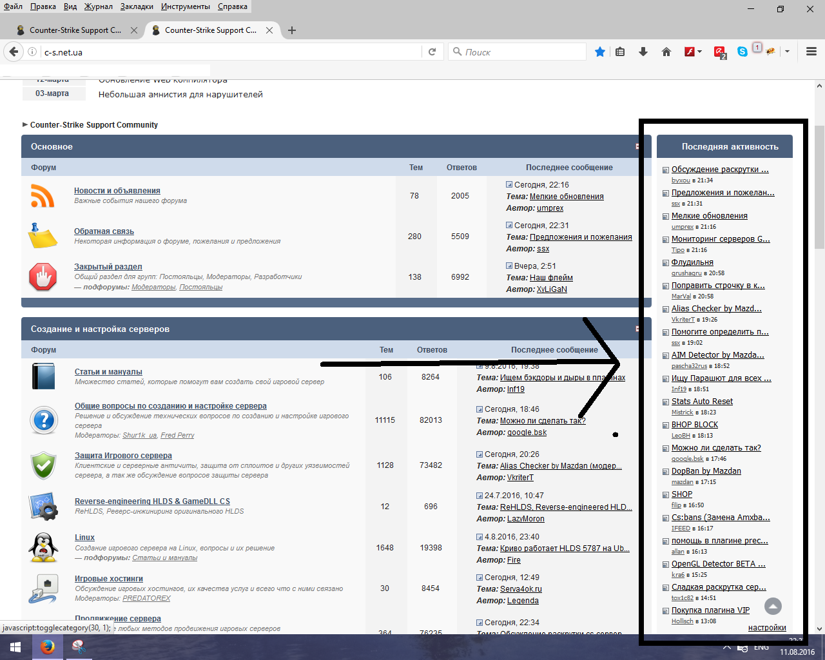Open the Firefox hamburger menu

coord(811,52)
